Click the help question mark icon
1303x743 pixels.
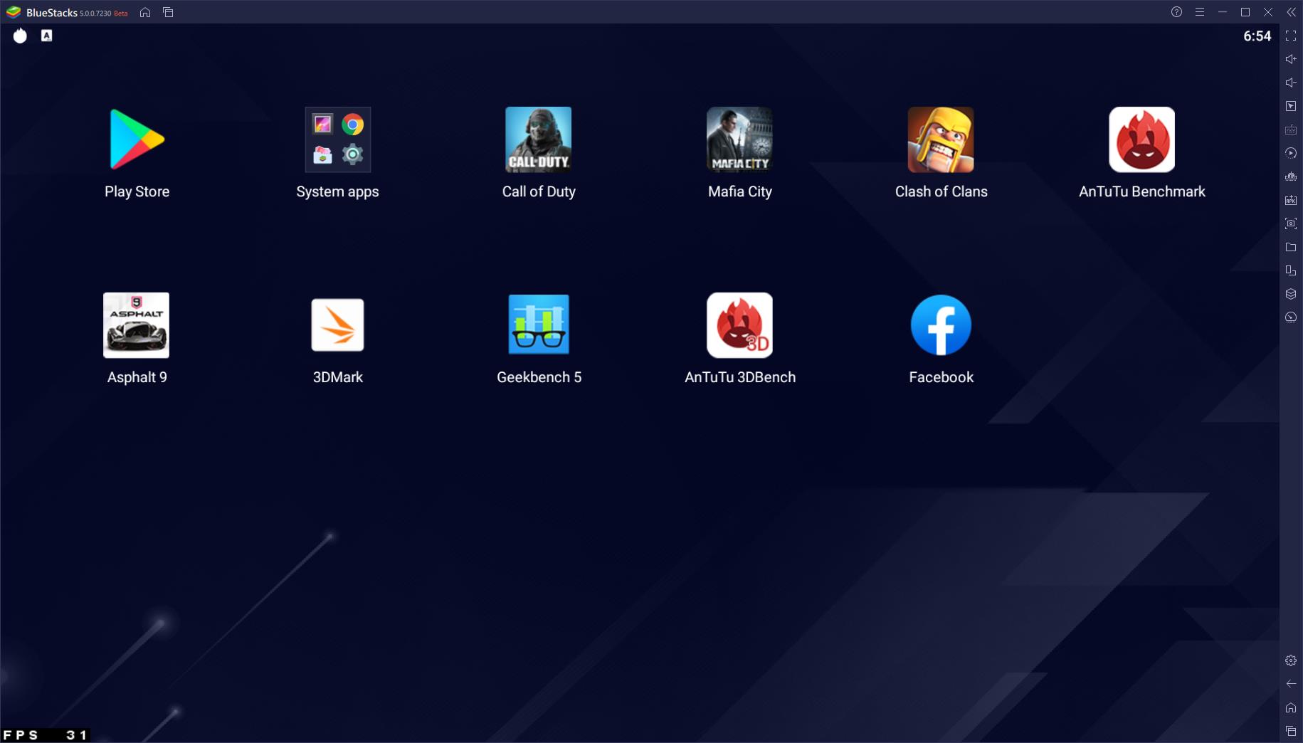1176,12
